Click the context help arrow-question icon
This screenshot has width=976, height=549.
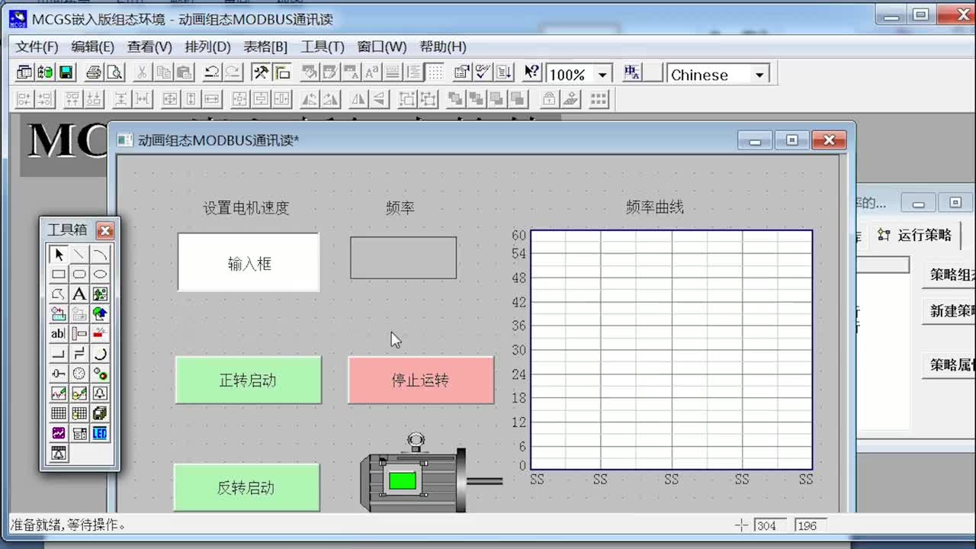[x=532, y=73]
